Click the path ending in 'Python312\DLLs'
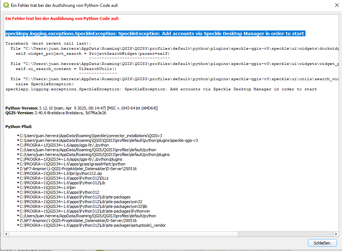 click(x=64, y=178)
